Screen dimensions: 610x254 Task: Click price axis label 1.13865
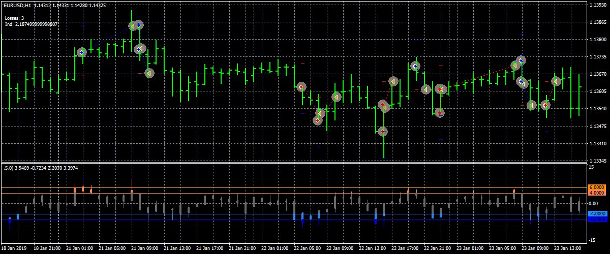(598, 22)
